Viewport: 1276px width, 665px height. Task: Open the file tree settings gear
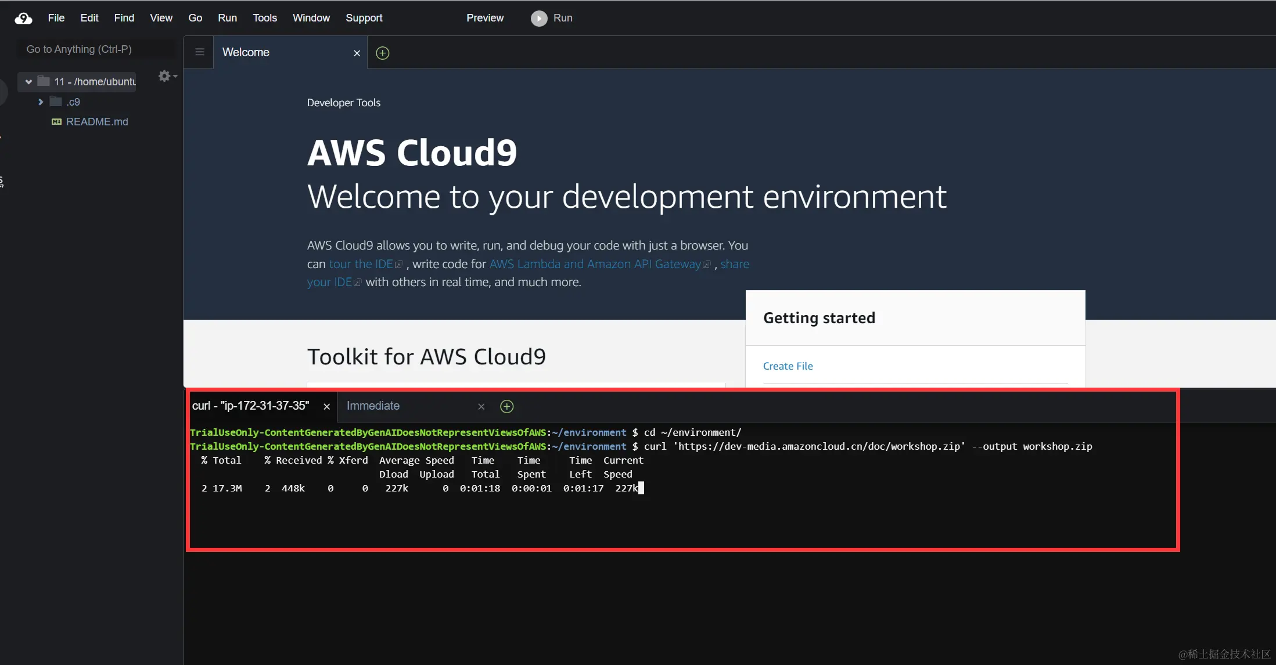pyautogui.click(x=165, y=76)
